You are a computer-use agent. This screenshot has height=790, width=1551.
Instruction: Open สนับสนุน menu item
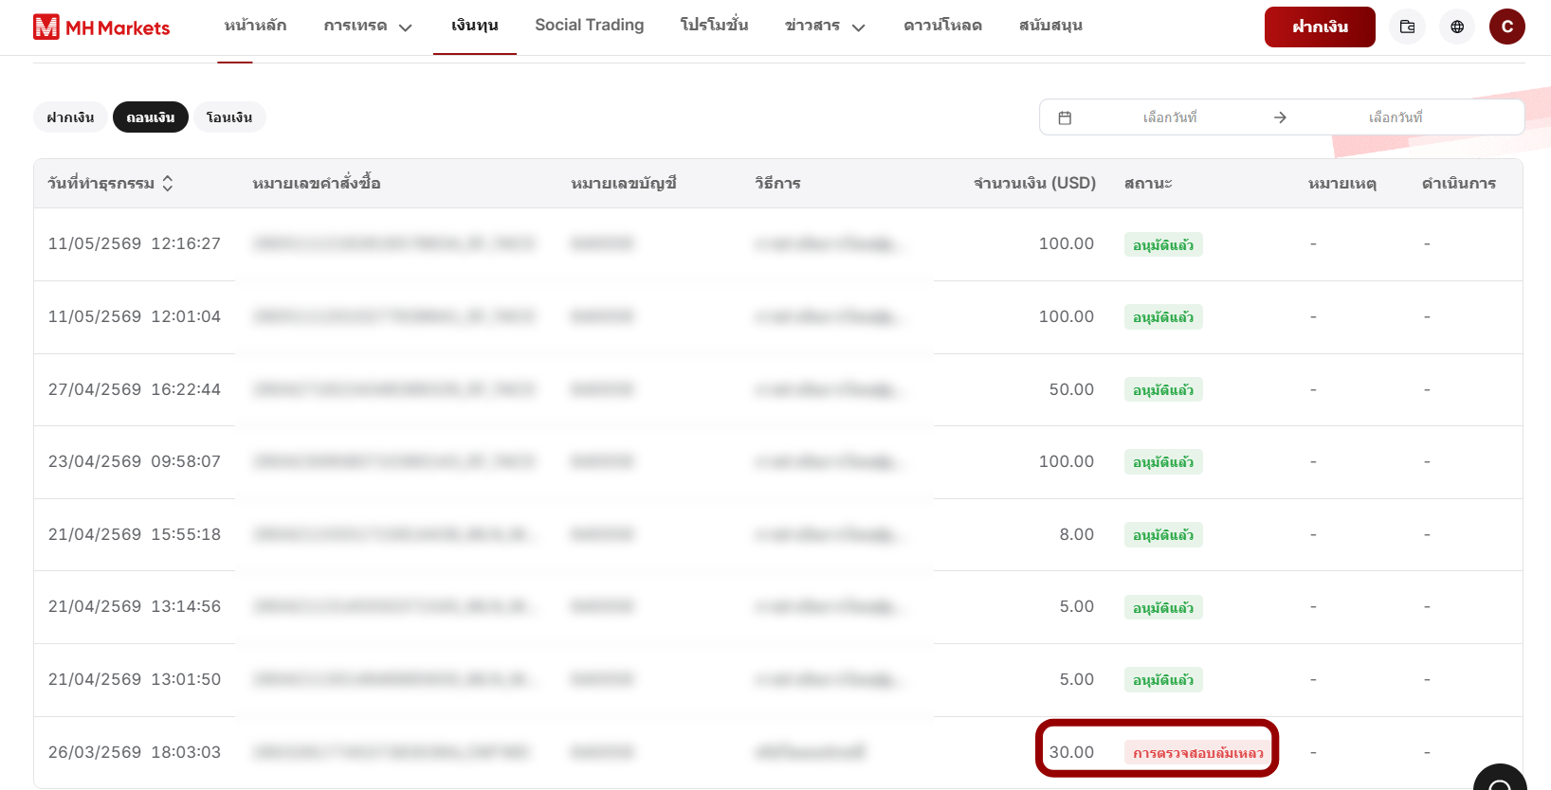click(1050, 26)
